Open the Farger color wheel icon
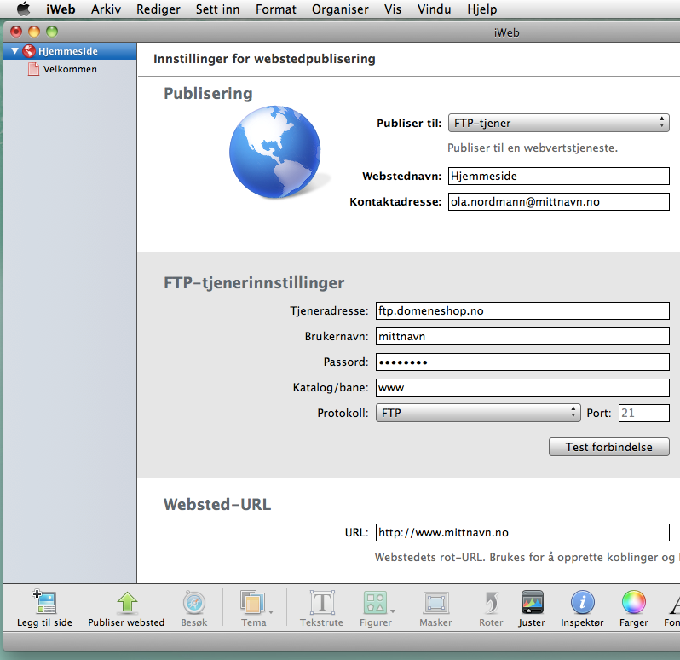Viewport: 680px width, 660px height. click(x=634, y=602)
